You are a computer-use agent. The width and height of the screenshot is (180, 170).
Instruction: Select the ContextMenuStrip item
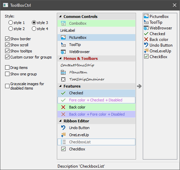pos(96,65)
